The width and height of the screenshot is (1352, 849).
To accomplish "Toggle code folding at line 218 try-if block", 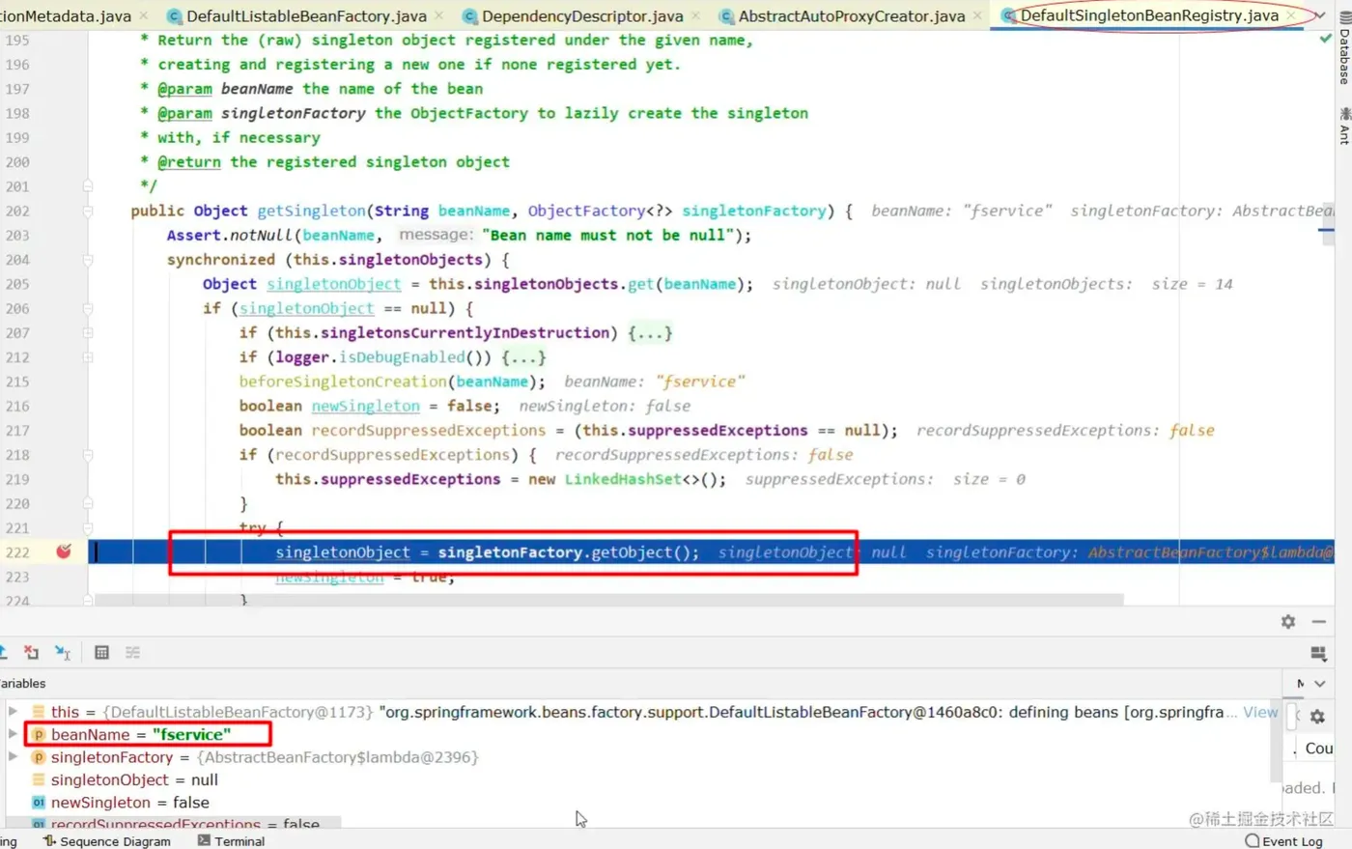I will (x=88, y=455).
